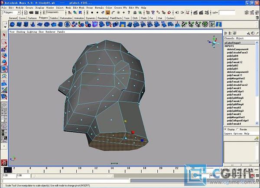Select polyMergeVert2 input node
This screenshot has height=188, width=260.
tap(236, 78)
